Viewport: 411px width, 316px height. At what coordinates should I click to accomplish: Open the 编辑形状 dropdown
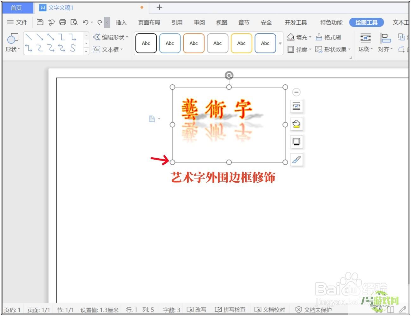coord(111,37)
